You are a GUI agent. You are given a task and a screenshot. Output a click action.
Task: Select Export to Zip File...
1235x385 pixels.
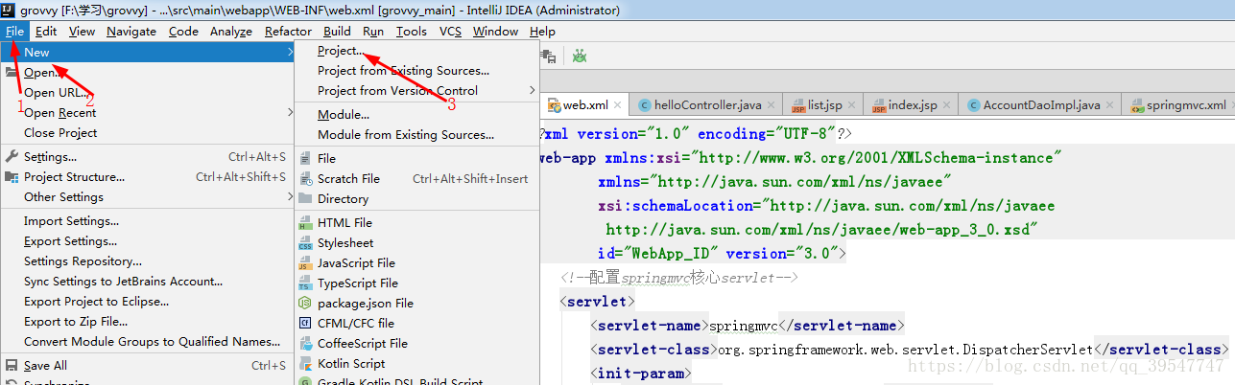76,322
